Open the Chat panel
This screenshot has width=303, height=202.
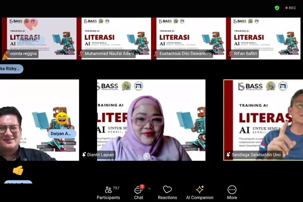(139, 193)
